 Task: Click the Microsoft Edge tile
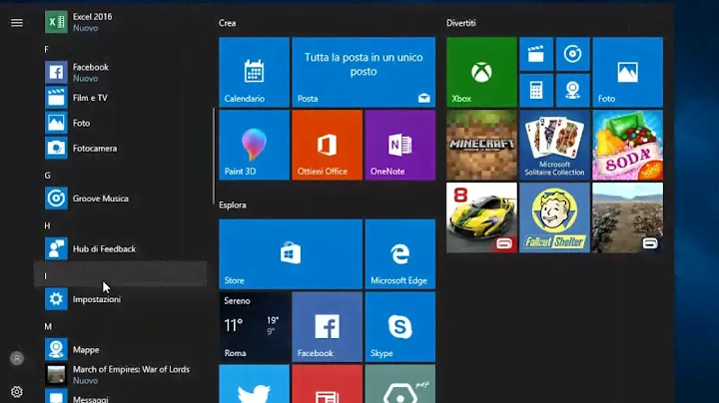click(x=399, y=254)
